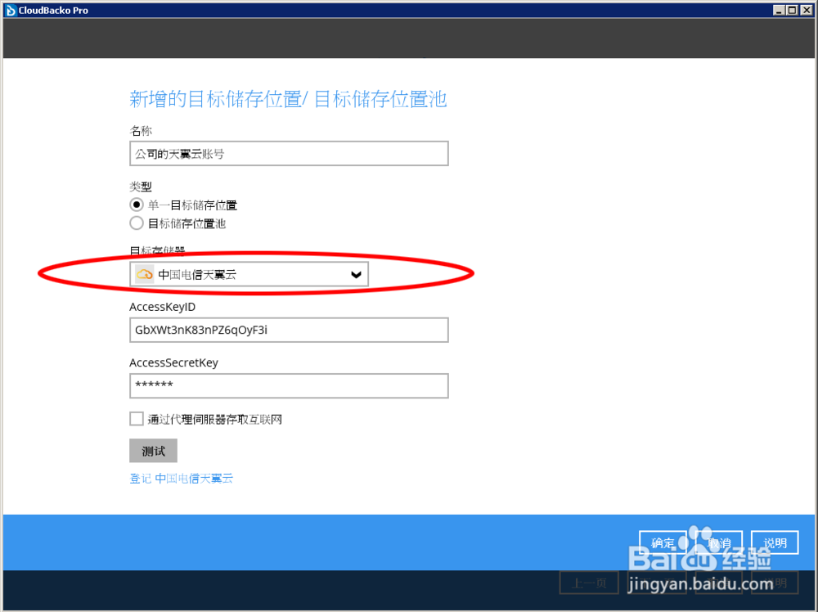Minimize the CloudBacko Pro window
This screenshot has width=818, height=612.
pyautogui.click(x=779, y=10)
